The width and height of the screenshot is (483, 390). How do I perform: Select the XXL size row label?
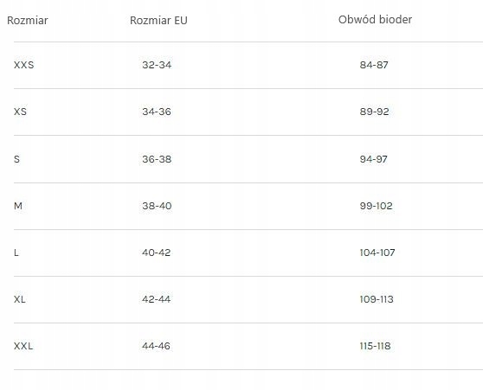tap(23, 346)
